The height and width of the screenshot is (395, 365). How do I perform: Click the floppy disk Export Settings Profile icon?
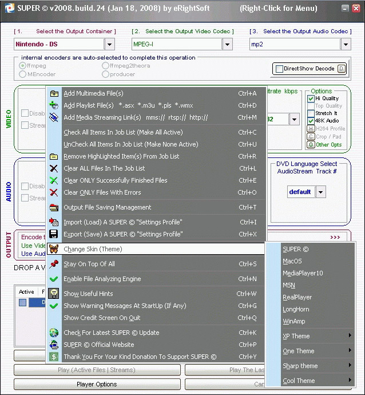point(54,234)
